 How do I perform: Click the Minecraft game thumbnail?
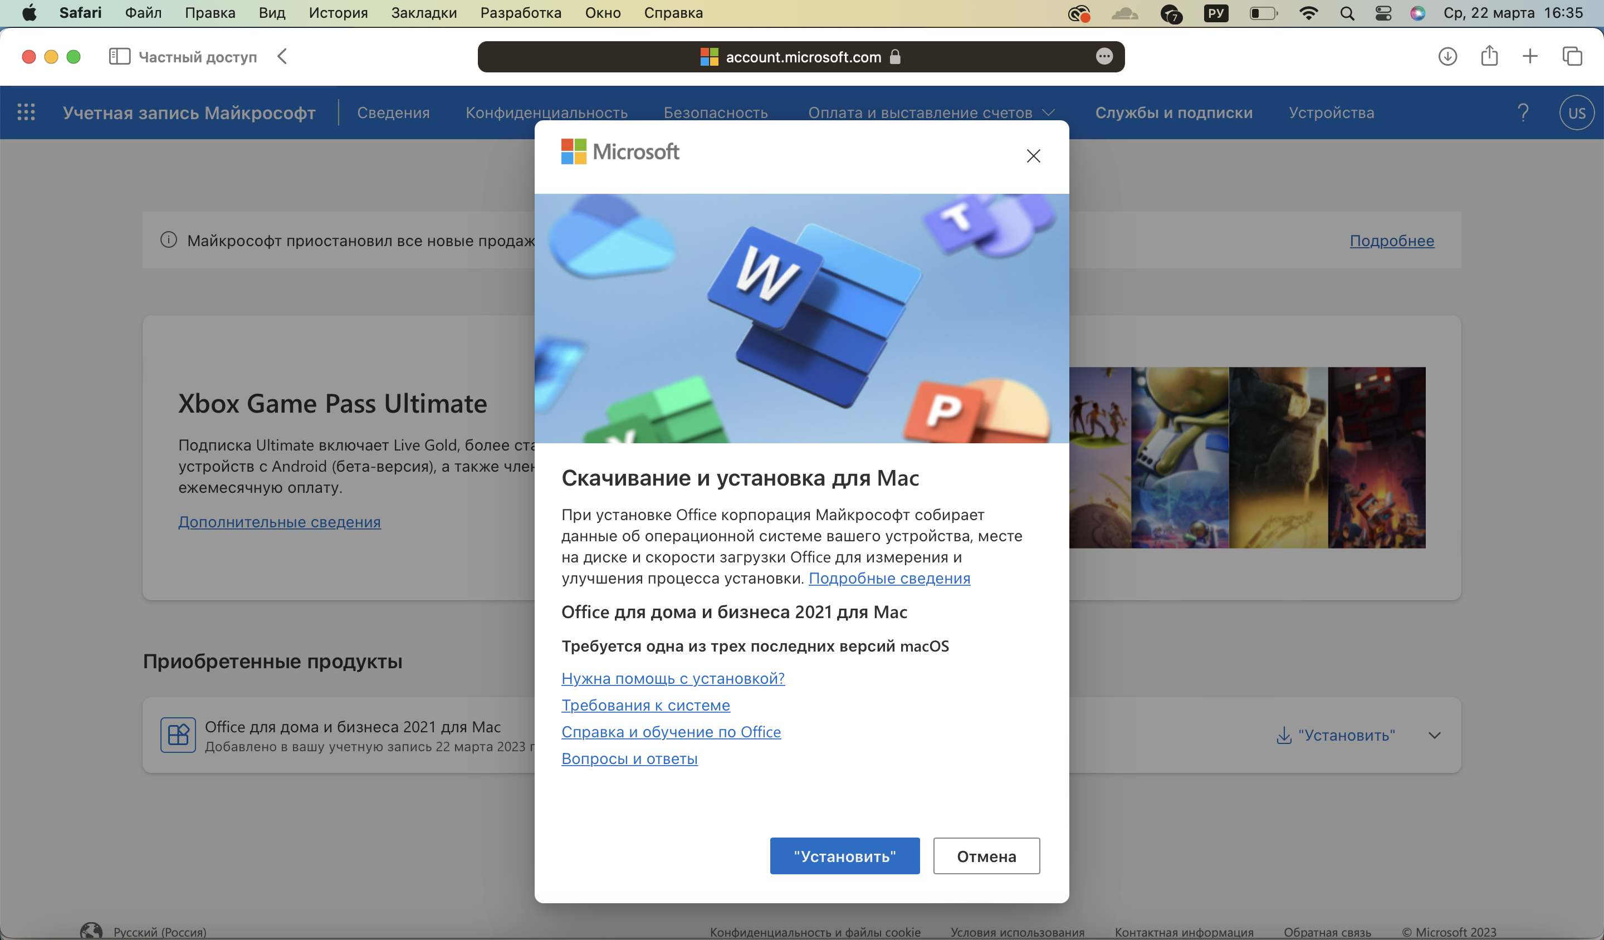[1377, 458]
